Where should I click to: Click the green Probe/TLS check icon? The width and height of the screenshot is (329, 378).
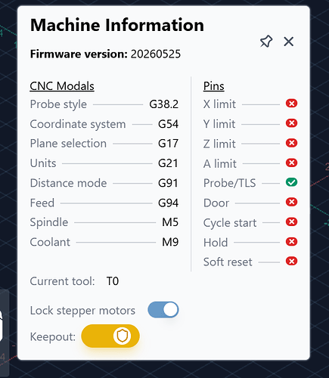291,182
